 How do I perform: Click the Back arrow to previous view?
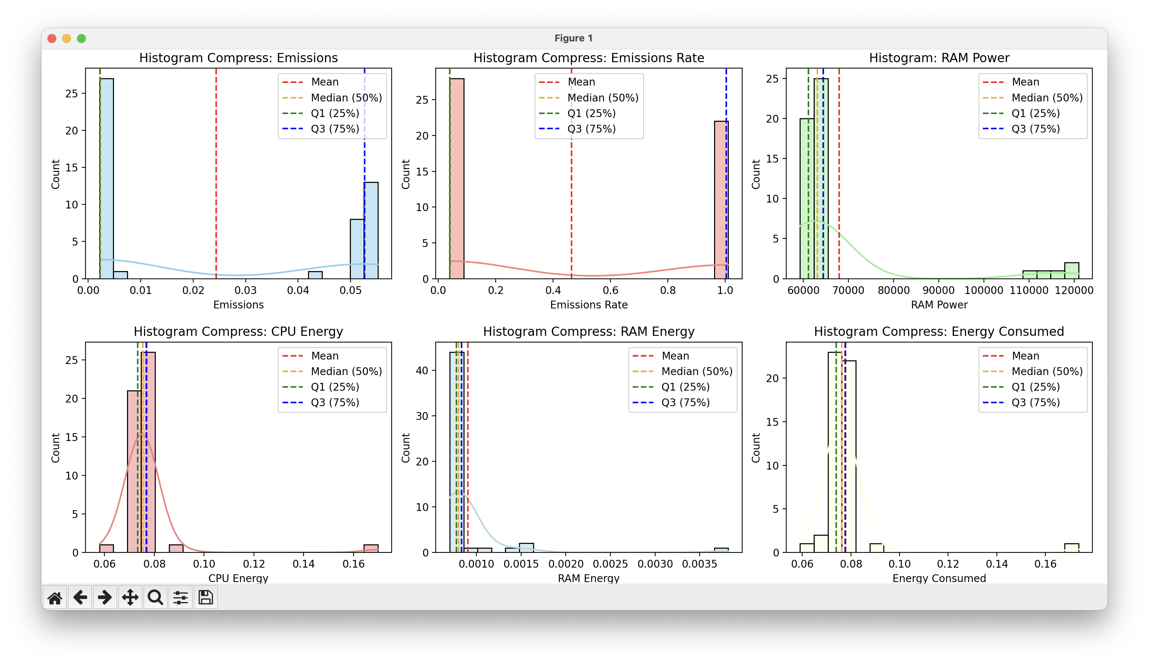pos(80,598)
